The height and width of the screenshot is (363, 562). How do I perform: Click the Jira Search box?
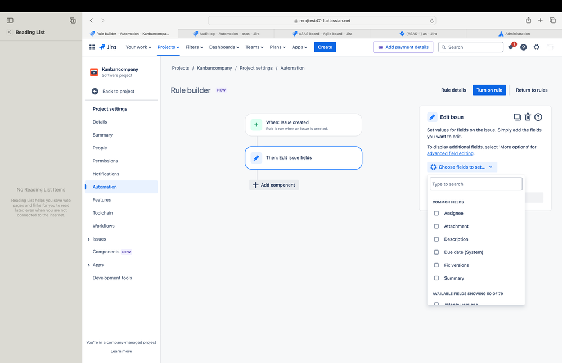(471, 47)
